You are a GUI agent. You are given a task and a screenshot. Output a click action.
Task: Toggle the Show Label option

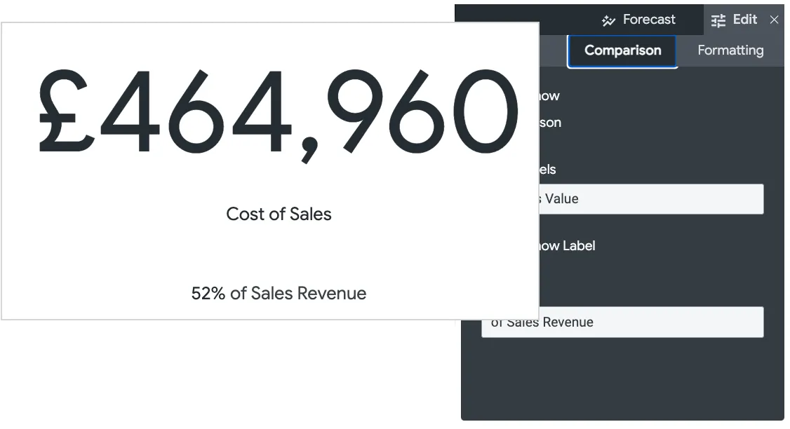[567, 246]
